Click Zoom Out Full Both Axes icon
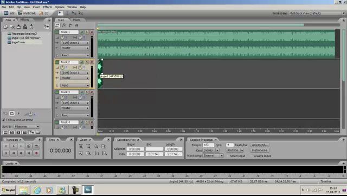This screenshot has width=347, height=196. (96, 146)
